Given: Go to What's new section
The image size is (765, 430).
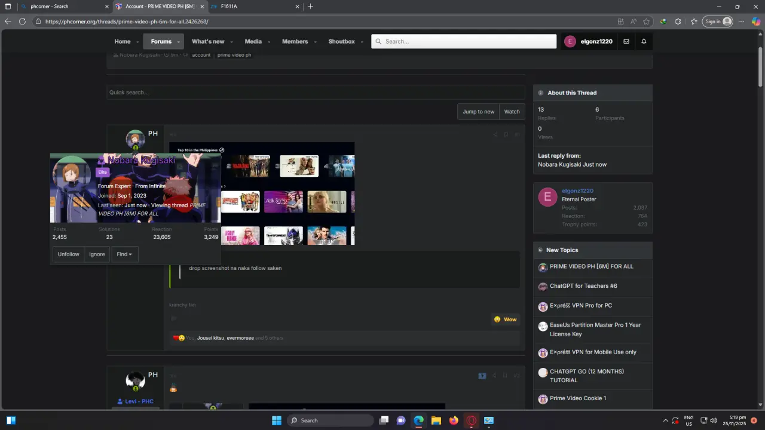Looking at the screenshot, I should pos(208,42).
